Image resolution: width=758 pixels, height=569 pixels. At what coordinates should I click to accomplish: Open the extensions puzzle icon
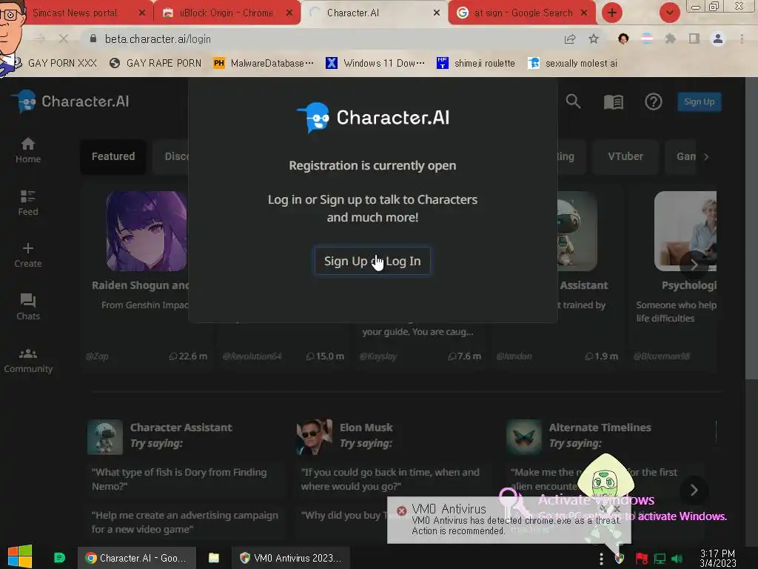click(x=670, y=39)
